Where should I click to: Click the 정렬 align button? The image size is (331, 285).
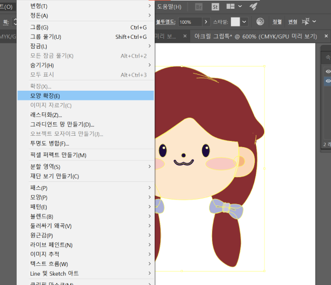pos(277,22)
